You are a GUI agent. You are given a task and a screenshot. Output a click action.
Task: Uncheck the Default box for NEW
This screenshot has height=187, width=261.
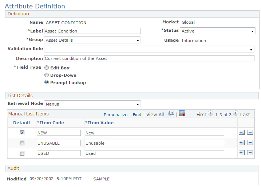22,133
